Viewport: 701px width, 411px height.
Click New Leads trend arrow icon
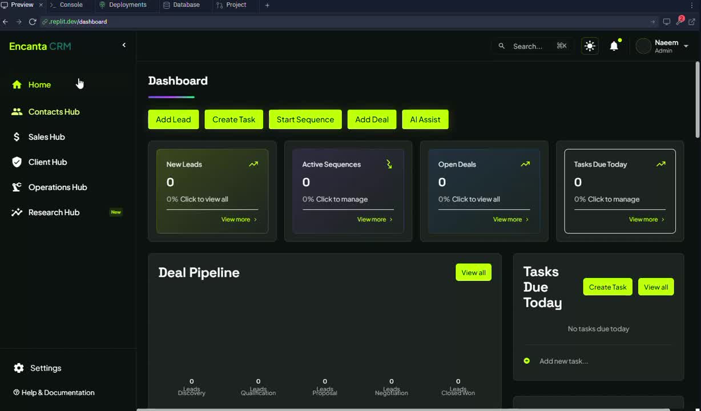(x=253, y=164)
